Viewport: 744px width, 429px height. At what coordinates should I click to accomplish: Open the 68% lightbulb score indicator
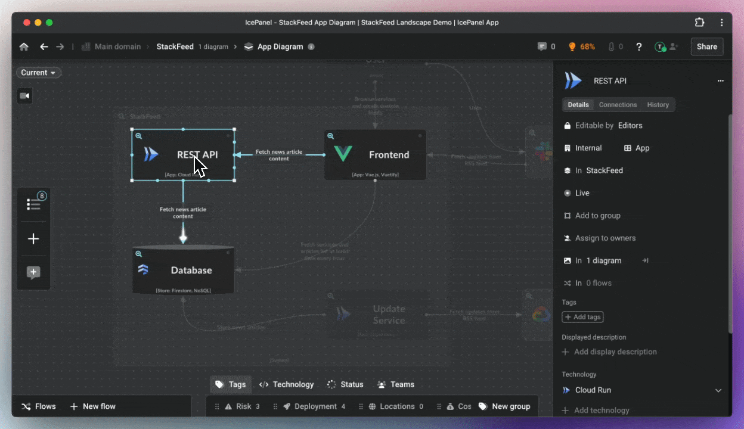coord(581,46)
